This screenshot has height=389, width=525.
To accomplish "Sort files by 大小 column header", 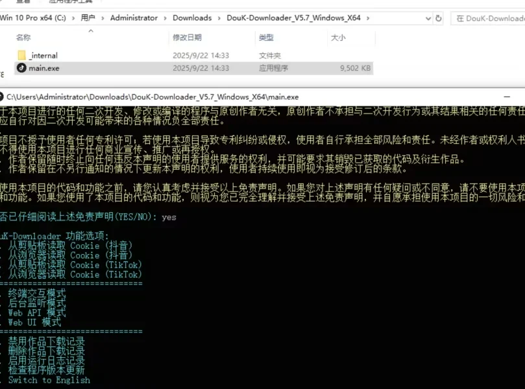I will tap(338, 38).
